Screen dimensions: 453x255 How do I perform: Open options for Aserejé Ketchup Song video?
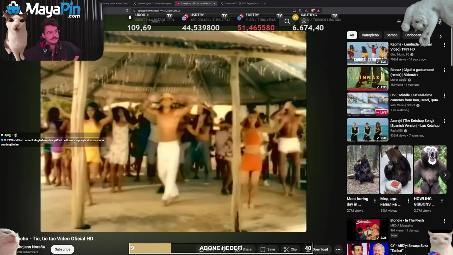444,121
